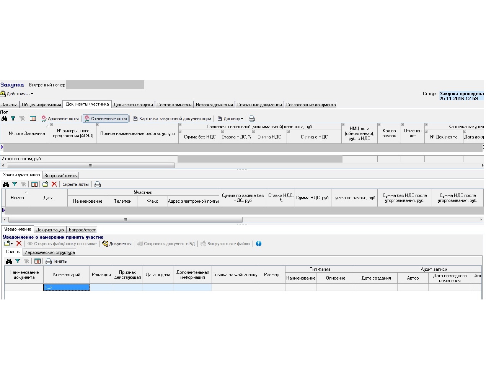486x392 pixels.
Task: Click filter funnel icon in Заявки участников toolbar
Action: (15, 184)
